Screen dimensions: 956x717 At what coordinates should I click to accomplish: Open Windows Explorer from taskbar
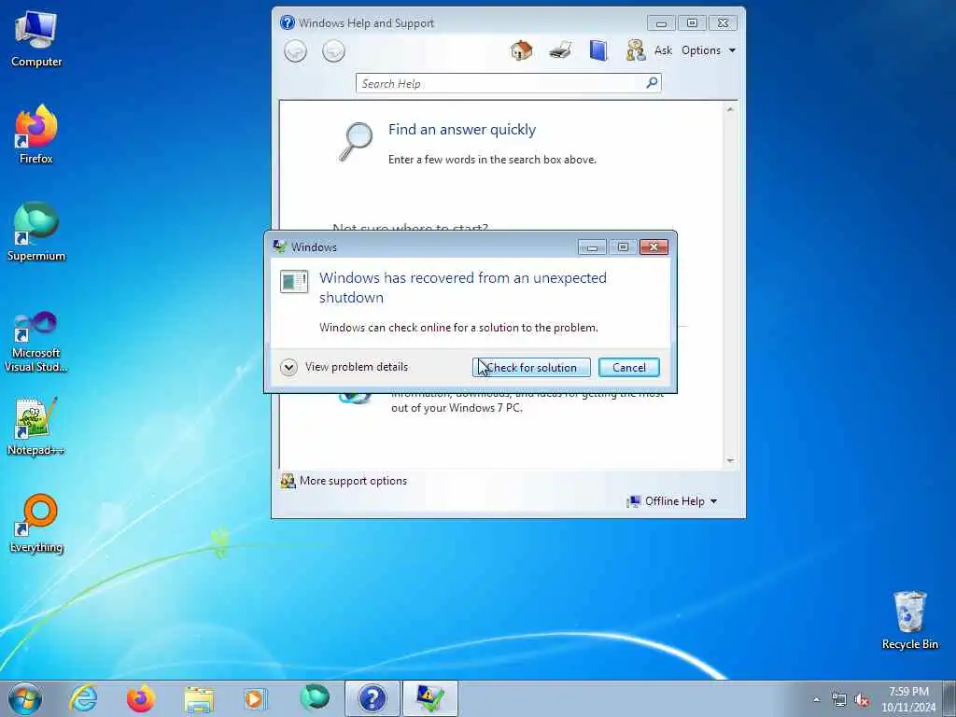(199, 698)
